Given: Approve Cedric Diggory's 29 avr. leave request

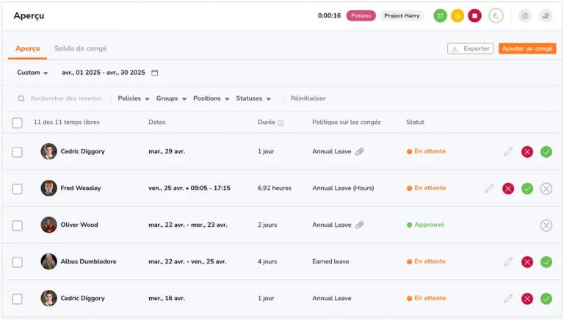Looking at the screenshot, I should (546, 152).
